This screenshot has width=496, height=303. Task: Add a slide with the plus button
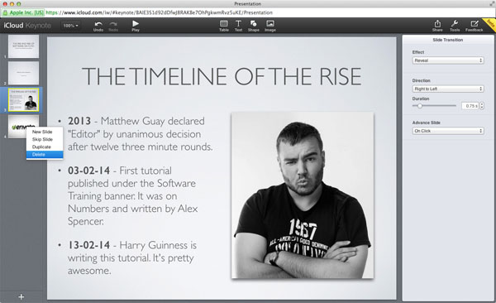(x=21, y=297)
